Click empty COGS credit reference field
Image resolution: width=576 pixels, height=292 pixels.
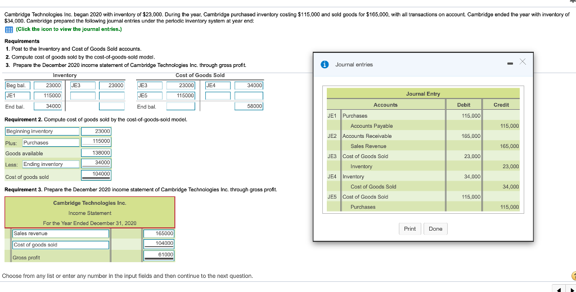pos(218,96)
